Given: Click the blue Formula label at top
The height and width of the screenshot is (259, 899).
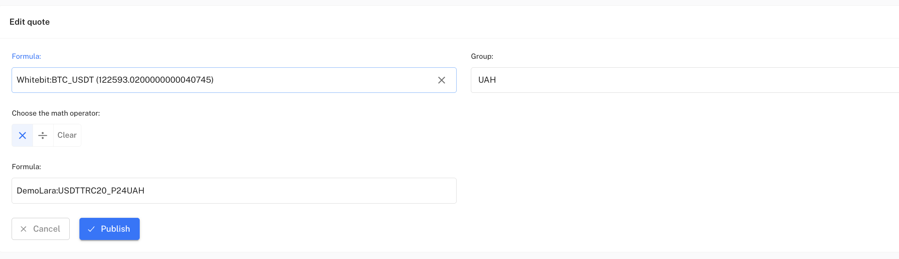Looking at the screenshot, I should coord(26,57).
